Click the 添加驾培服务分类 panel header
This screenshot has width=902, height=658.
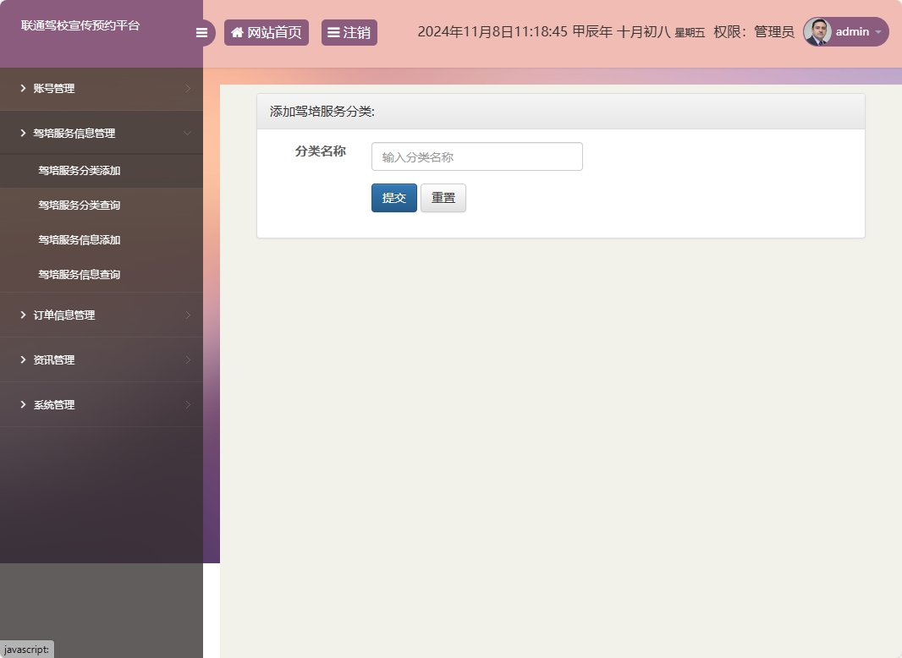(561, 112)
